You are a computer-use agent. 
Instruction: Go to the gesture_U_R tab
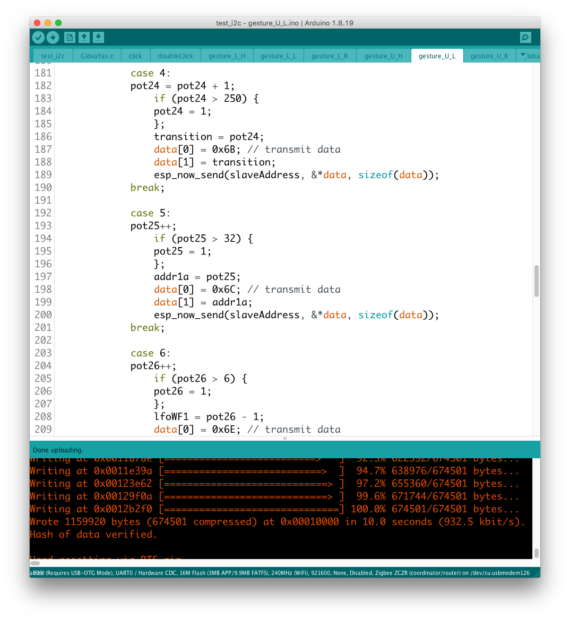point(489,56)
